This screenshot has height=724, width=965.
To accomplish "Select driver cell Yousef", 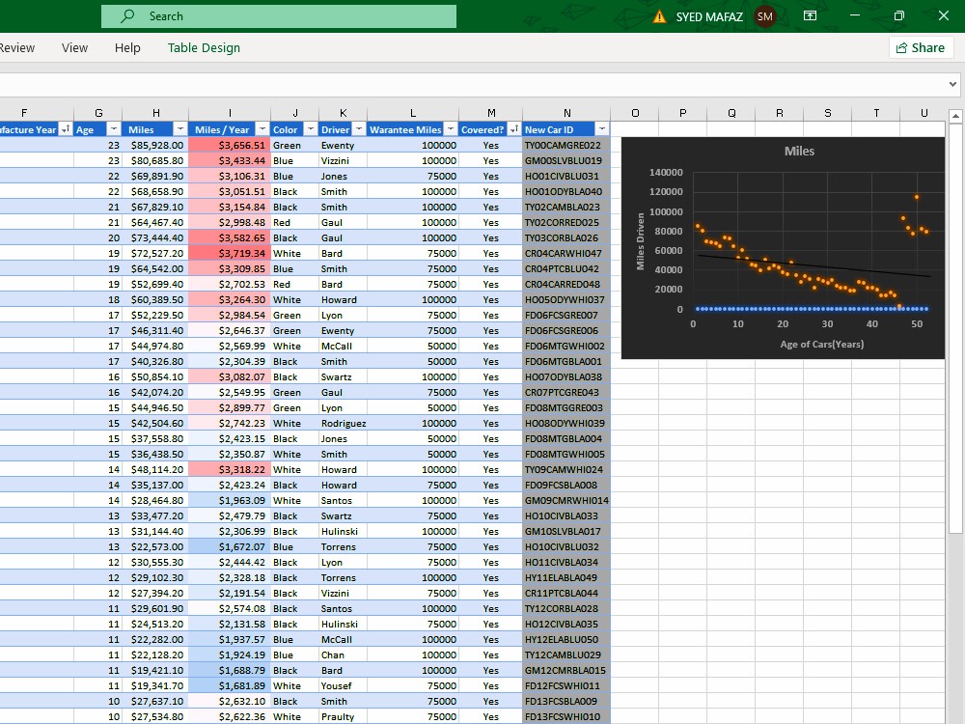I will coord(343,685).
